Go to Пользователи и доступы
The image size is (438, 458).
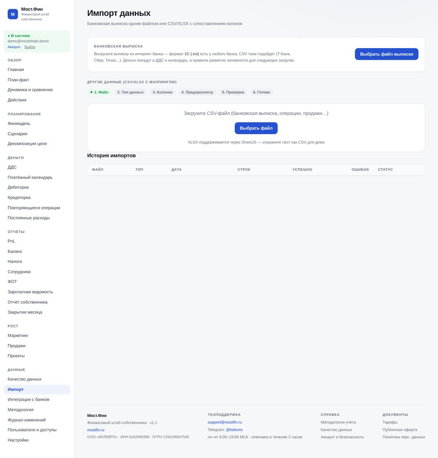37,430
